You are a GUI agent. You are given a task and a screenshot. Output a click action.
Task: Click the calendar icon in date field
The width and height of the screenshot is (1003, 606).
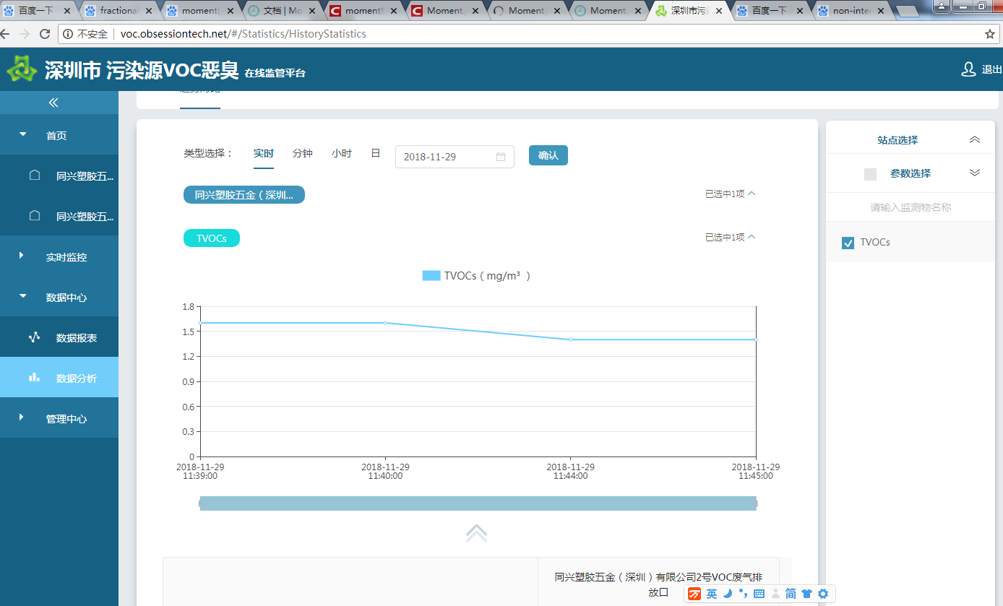point(501,157)
